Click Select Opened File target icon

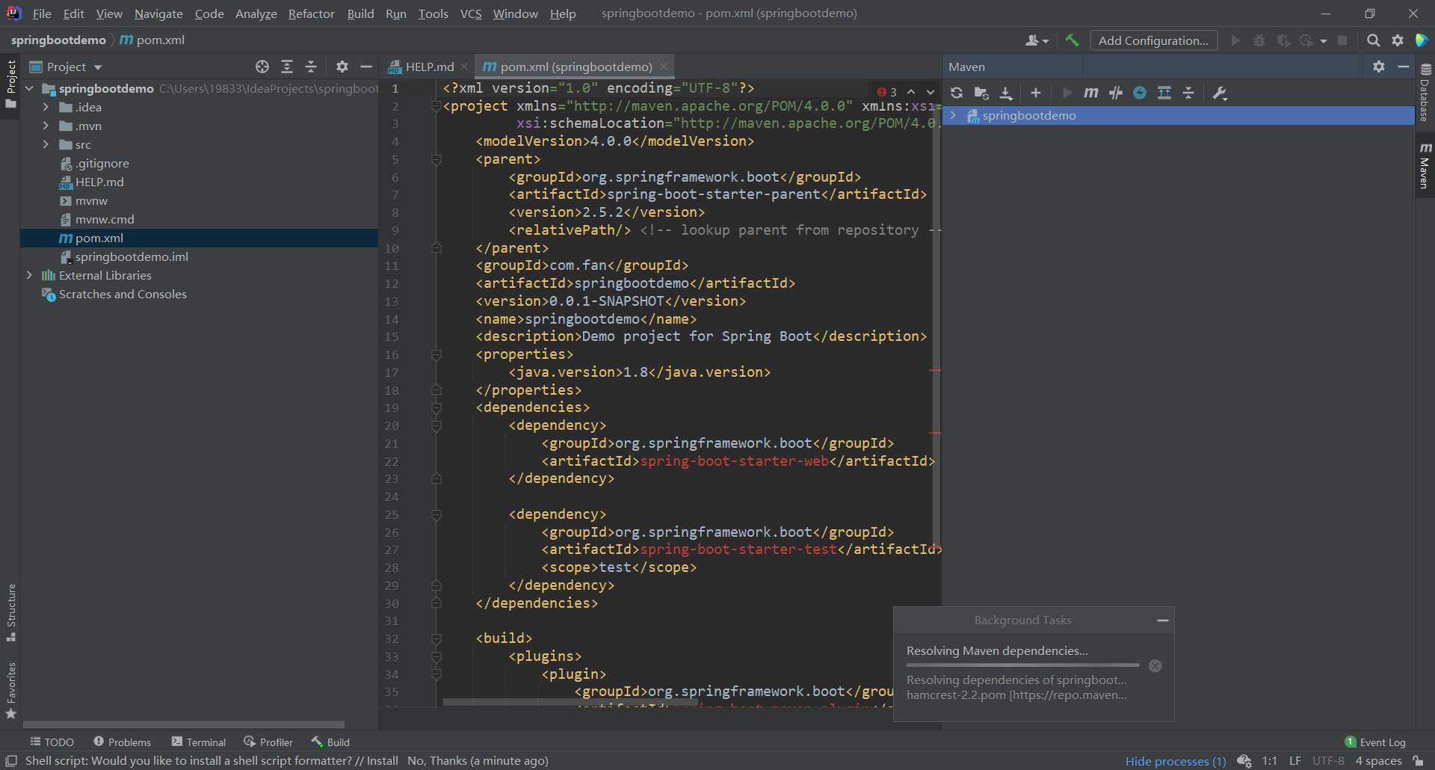pos(262,67)
